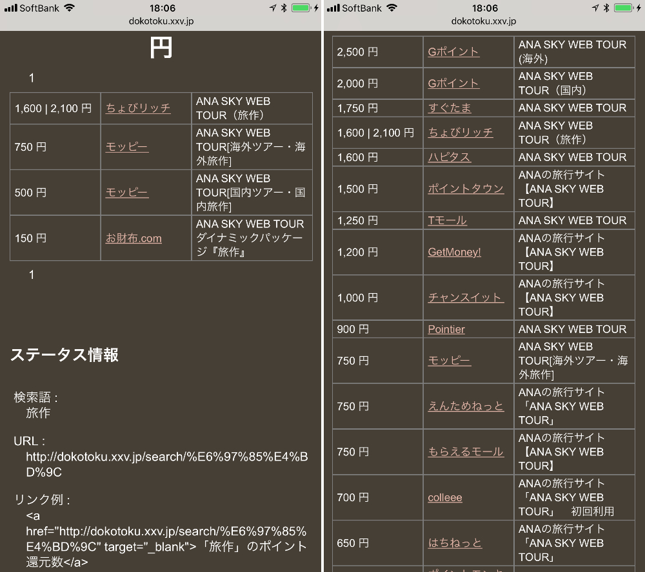The height and width of the screenshot is (572, 645).
Task: Select the 初回利用 campaign cell for colleee
Action: pyautogui.click(x=574, y=497)
